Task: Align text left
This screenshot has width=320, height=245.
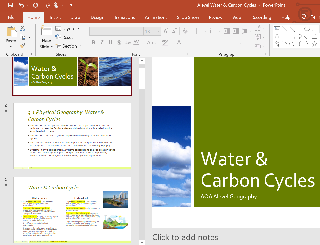Action: pyautogui.click(x=199, y=43)
